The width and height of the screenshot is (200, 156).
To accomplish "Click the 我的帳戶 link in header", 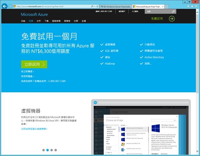I will tap(122, 11).
